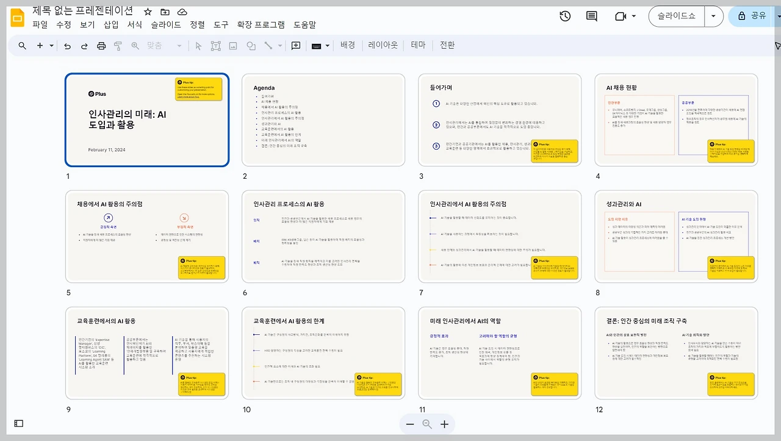The height and width of the screenshot is (441, 781).
Task: Select slide 1 titled 인사관리의 미래
Action: (x=147, y=120)
